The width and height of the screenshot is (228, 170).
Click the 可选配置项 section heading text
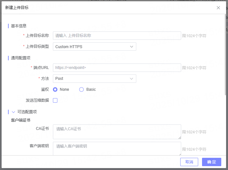click(x=27, y=112)
